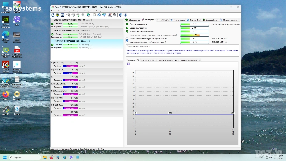The width and height of the screenshot is (286, 161).
Task: Save the temperature graph with floppy icon
Action: [128, 64]
